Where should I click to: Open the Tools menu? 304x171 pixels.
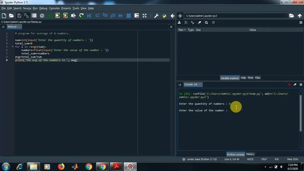(76, 9)
